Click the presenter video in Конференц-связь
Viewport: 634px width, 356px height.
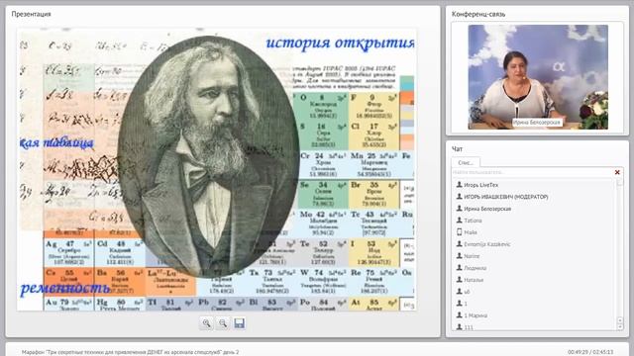pyautogui.click(x=538, y=77)
